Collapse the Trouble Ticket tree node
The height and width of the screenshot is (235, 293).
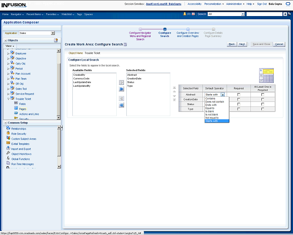pos(8,99)
